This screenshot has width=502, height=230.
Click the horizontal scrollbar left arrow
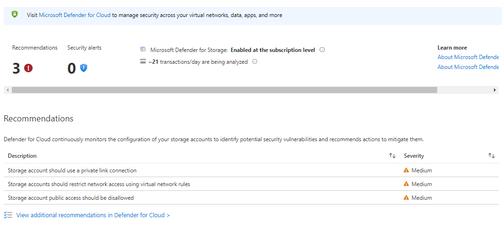point(8,90)
